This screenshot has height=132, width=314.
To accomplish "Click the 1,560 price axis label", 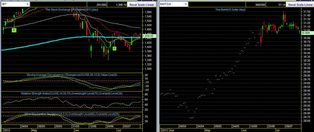I will 148,12.
